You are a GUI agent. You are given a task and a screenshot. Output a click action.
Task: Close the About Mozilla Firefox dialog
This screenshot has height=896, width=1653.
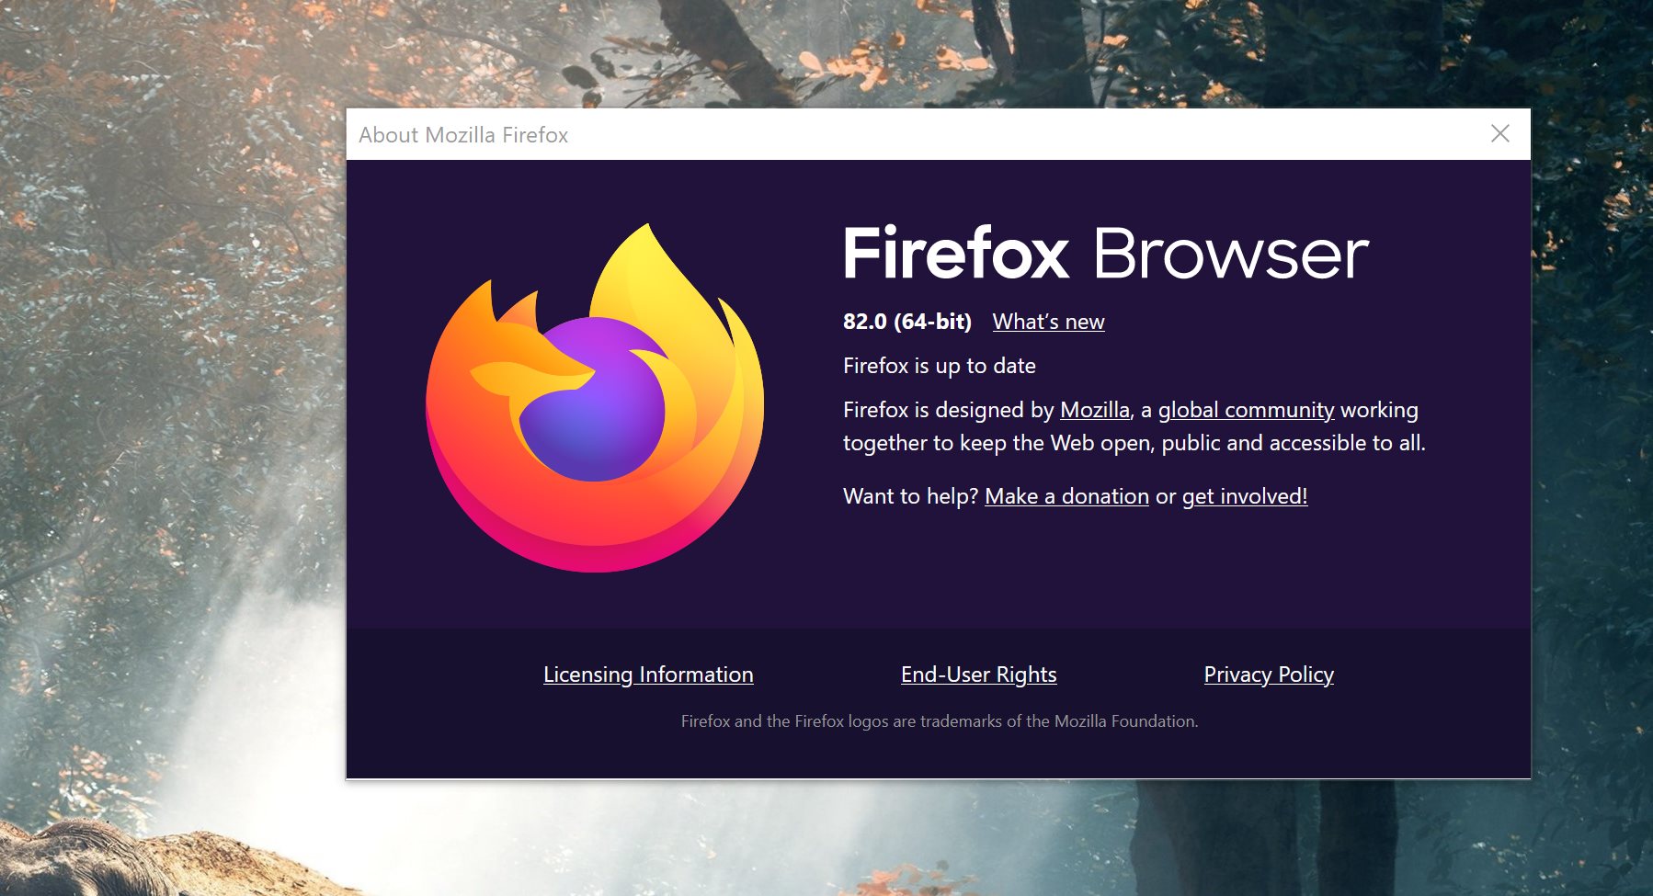click(x=1499, y=134)
